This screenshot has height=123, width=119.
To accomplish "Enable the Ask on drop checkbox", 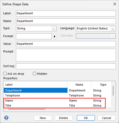I will tap(5, 74).
